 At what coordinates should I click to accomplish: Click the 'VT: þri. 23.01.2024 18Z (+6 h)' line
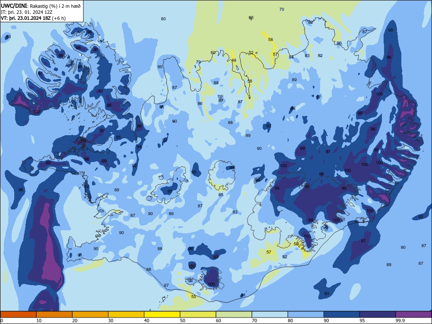coord(33,18)
